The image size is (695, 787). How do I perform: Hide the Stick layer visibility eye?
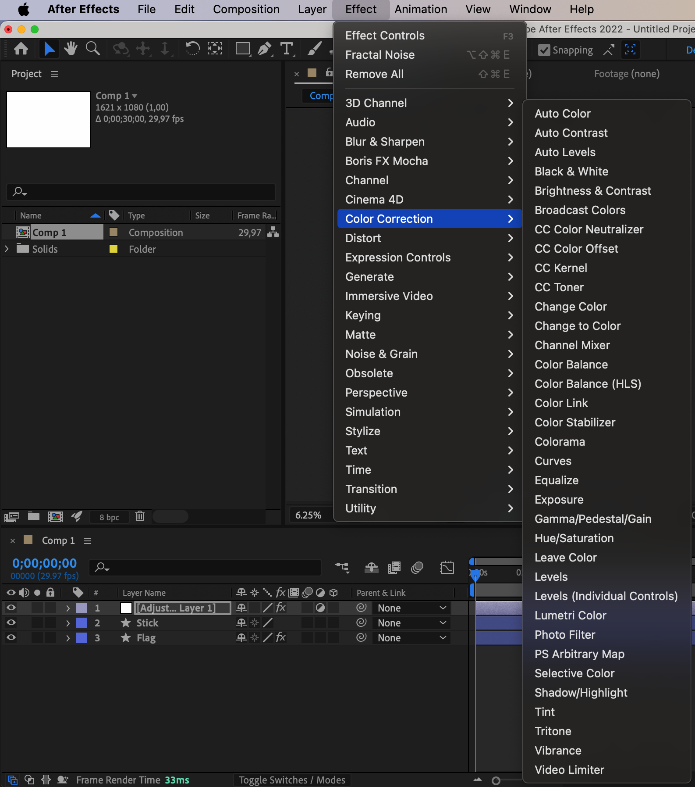click(11, 622)
